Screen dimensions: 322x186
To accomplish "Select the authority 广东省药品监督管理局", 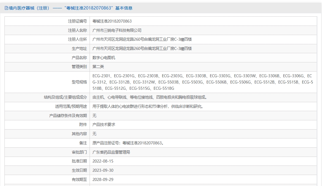I will (x=111, y=152).
